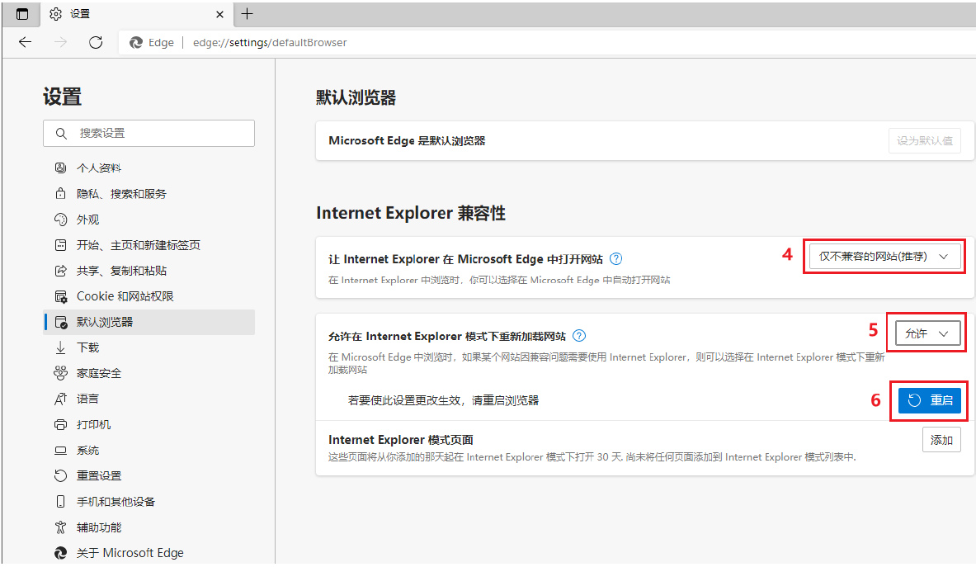Open the 仅不兼容的网站(推荐) dropdown
This screenshot has width=976, height=567.
[884, 256]
